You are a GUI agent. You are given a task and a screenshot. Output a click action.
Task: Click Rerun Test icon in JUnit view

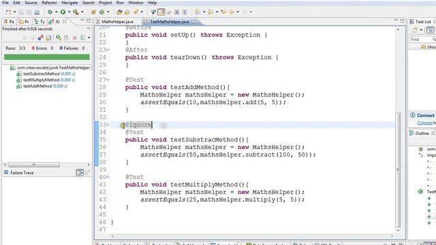pyautogui.click(x=59, y=37)
